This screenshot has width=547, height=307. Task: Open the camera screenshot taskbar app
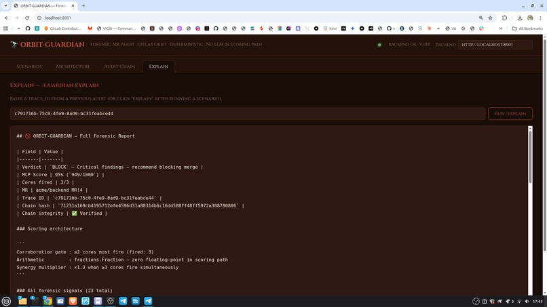[x=60, y=301]
